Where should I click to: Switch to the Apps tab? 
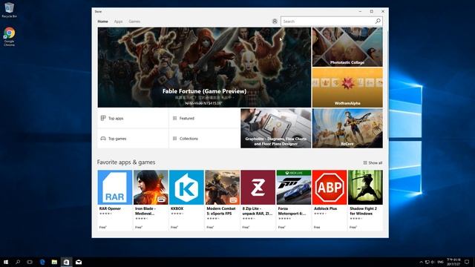[119, 22]
